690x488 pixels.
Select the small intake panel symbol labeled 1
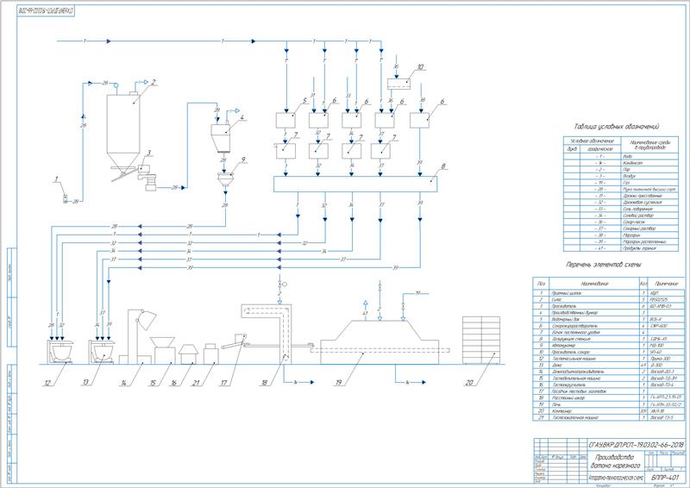66,198
